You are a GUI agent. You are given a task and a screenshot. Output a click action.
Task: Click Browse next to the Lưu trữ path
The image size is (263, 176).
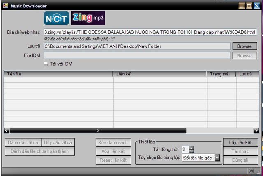pos(244,46)
